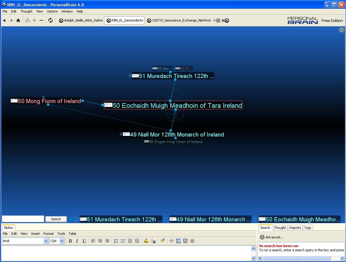Select the Notes tab

click(8, 228)
